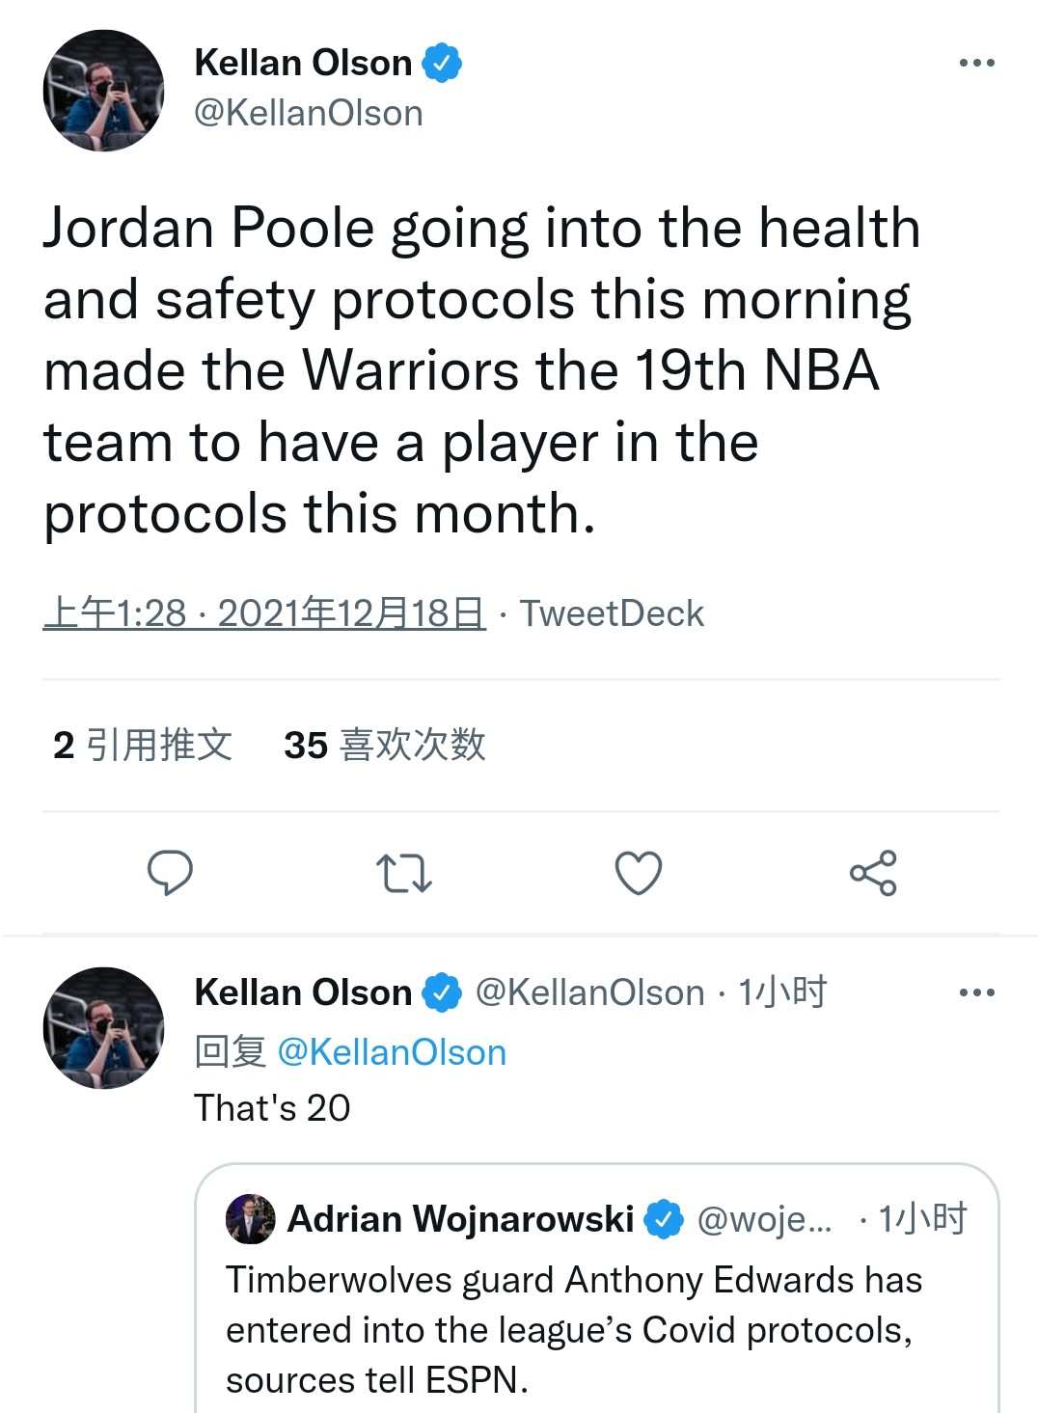The width and height of the screenshot is (1038, 1413).
Task: Open avatar beside the 'That's 20' reply
Action: (104, 1028)
